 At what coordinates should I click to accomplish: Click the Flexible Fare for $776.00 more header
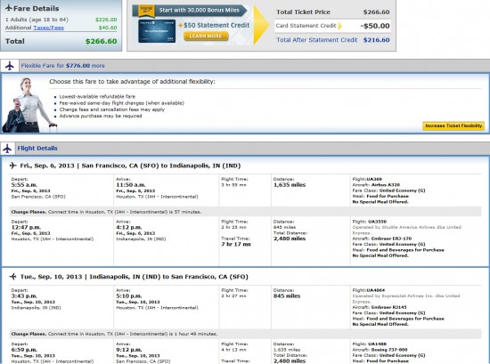point(63,66)
